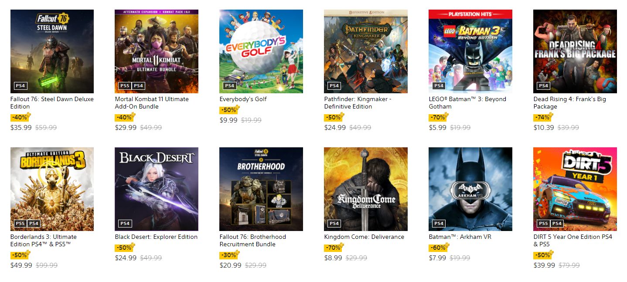Select the Kingdom Come Deliverance cover image

click(366, 189)
